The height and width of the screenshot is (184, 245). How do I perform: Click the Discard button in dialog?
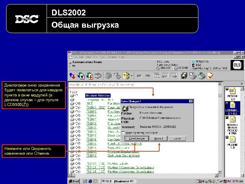[159, 138]
